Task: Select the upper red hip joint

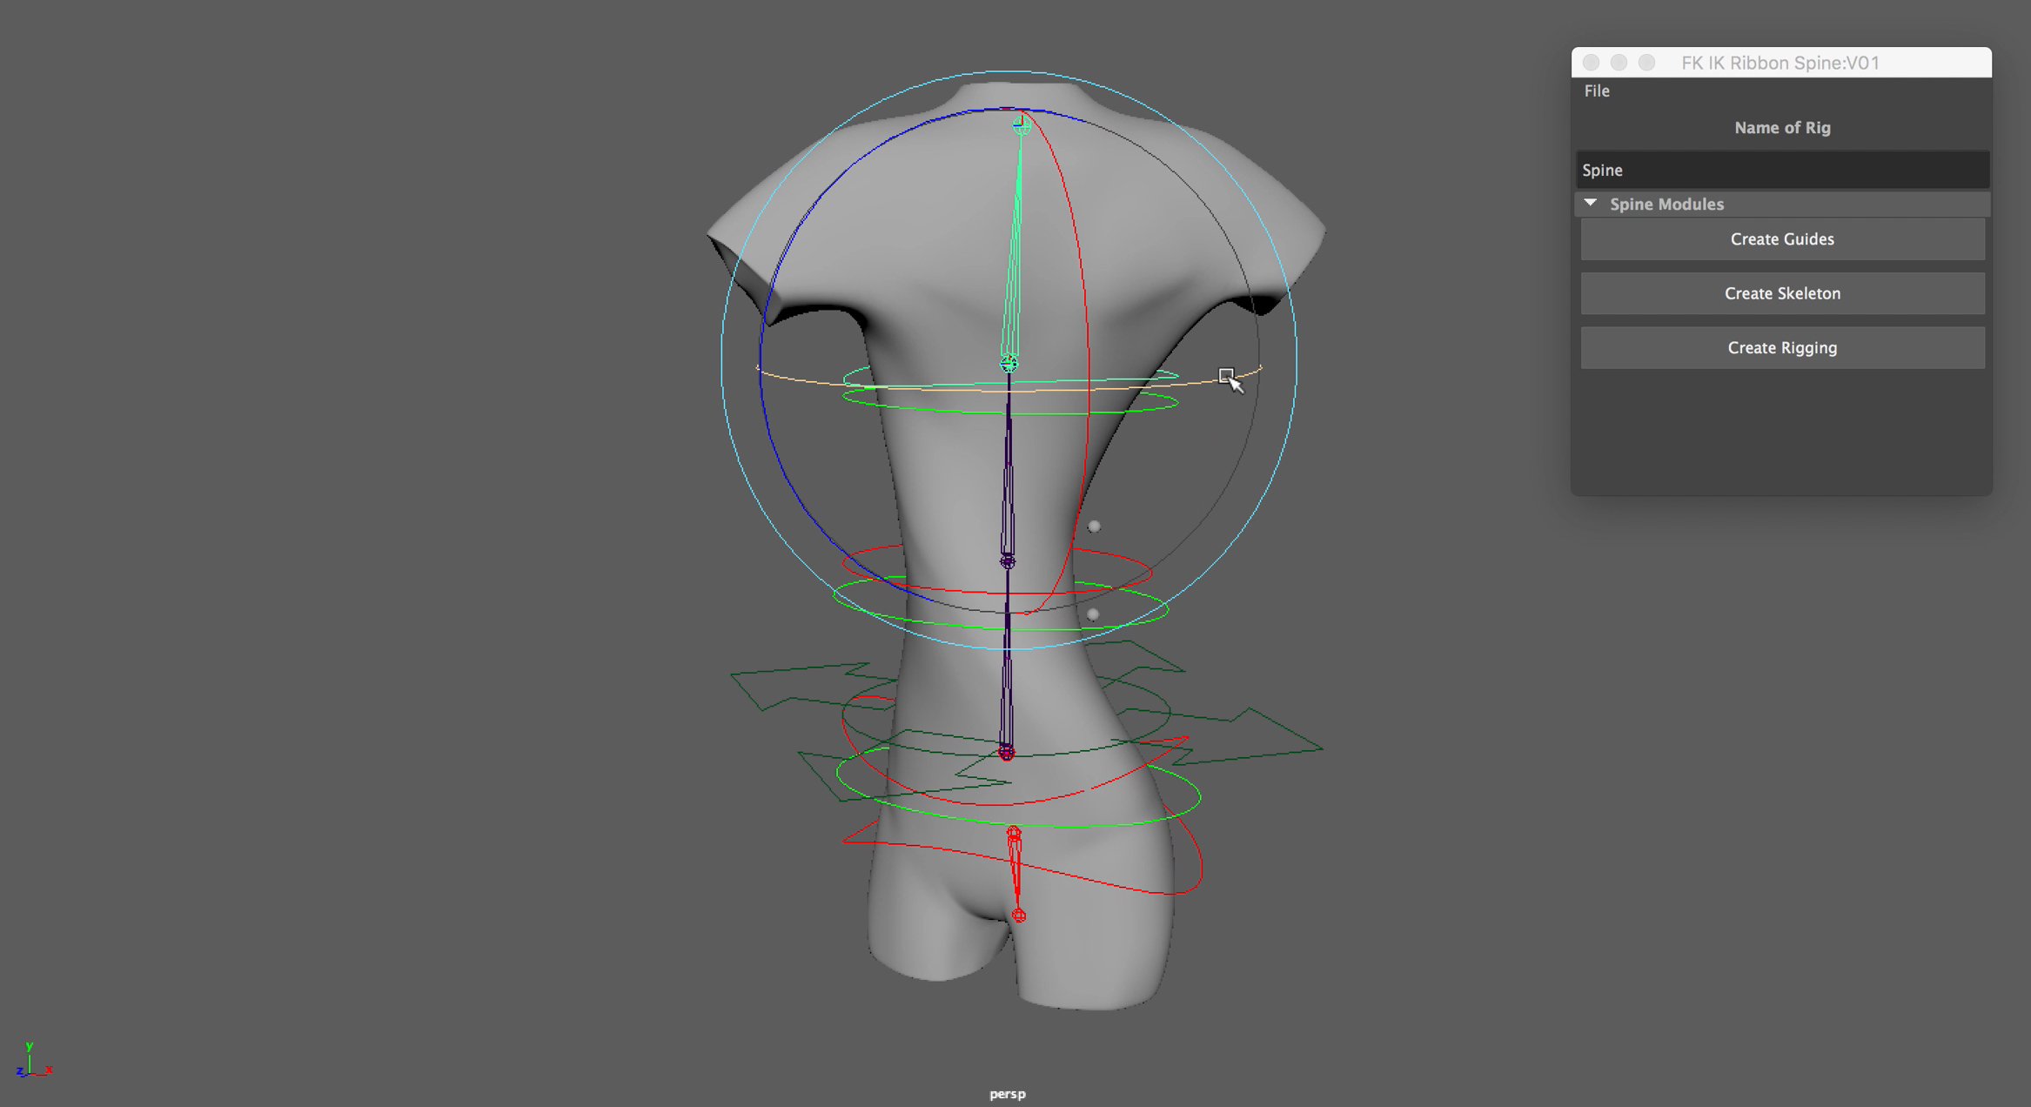Action: tap(1014, 834)
